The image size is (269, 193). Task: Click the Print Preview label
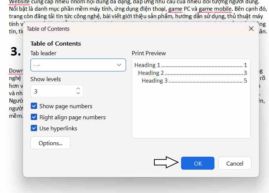tap(149, 53)
